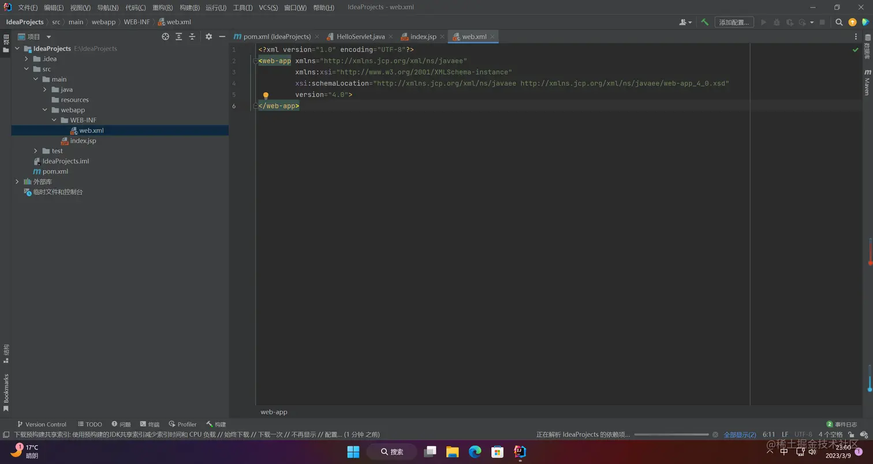Viewport: 873px width, 464px height.
Task: Open the 构建 build tool window
Action: tap(216, 424)
